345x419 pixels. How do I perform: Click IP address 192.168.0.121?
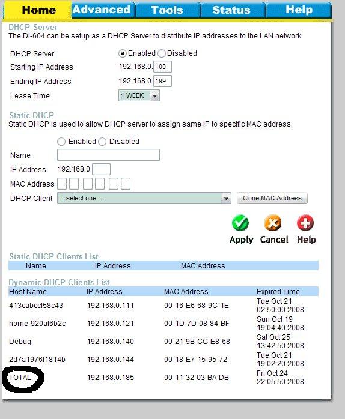[110, 324]
